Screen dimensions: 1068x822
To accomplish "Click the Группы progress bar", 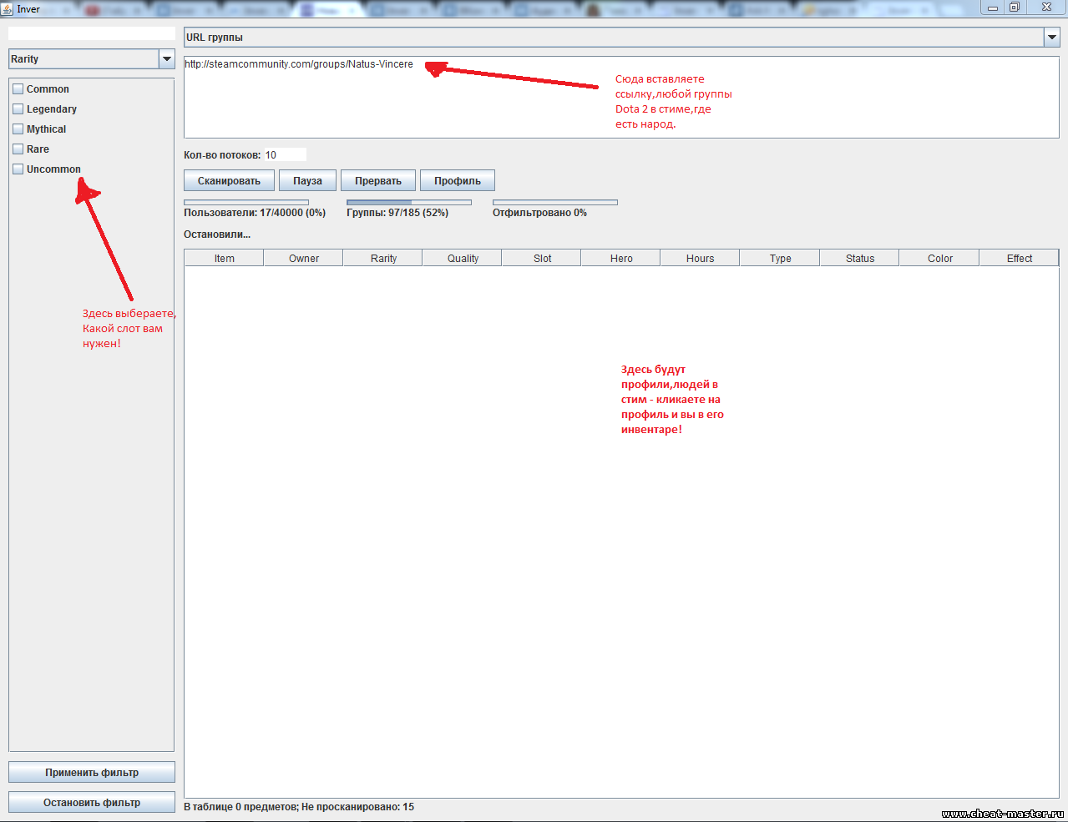I will click(408, 202).
